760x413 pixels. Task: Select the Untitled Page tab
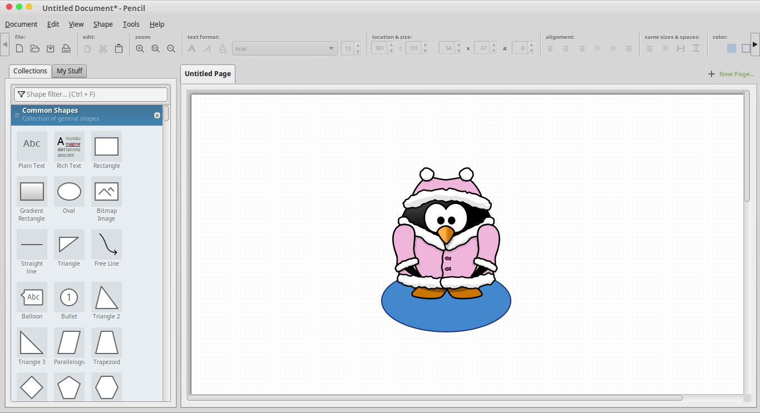pos(208,74)
